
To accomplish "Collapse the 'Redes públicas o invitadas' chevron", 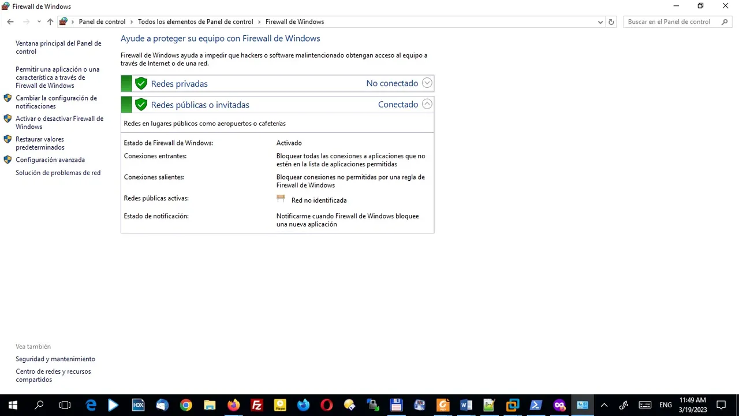I will point(427,105).
